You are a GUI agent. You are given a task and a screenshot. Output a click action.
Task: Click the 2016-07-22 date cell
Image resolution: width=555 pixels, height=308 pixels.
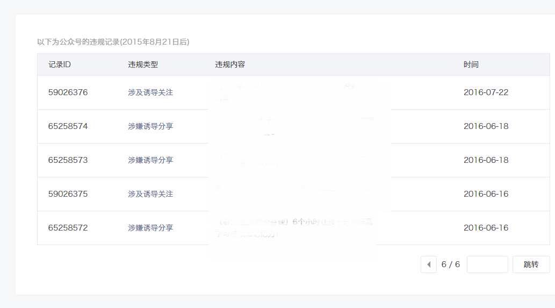[486, 92]
